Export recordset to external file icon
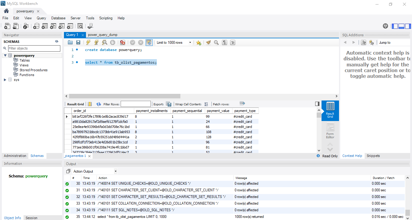Screen dimensions: 412x220 click(169, 104)
